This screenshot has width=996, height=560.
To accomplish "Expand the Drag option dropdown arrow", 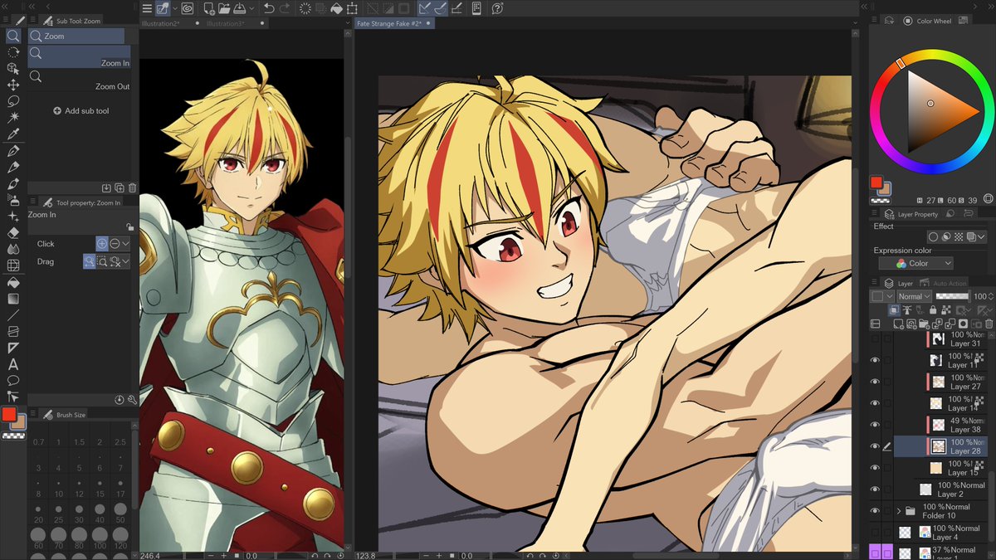I will coord(125,261).
